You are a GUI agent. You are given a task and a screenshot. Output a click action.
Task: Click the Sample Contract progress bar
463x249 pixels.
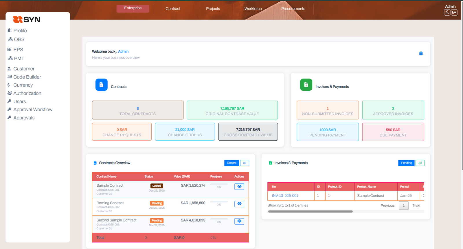(219, 184)
